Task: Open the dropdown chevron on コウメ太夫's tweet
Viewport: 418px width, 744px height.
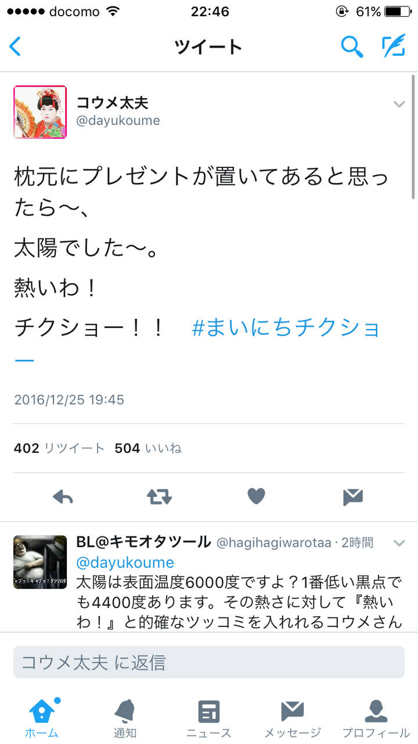Action: [399, 104]
